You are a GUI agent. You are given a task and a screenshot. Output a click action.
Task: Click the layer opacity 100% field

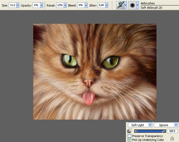172,131
